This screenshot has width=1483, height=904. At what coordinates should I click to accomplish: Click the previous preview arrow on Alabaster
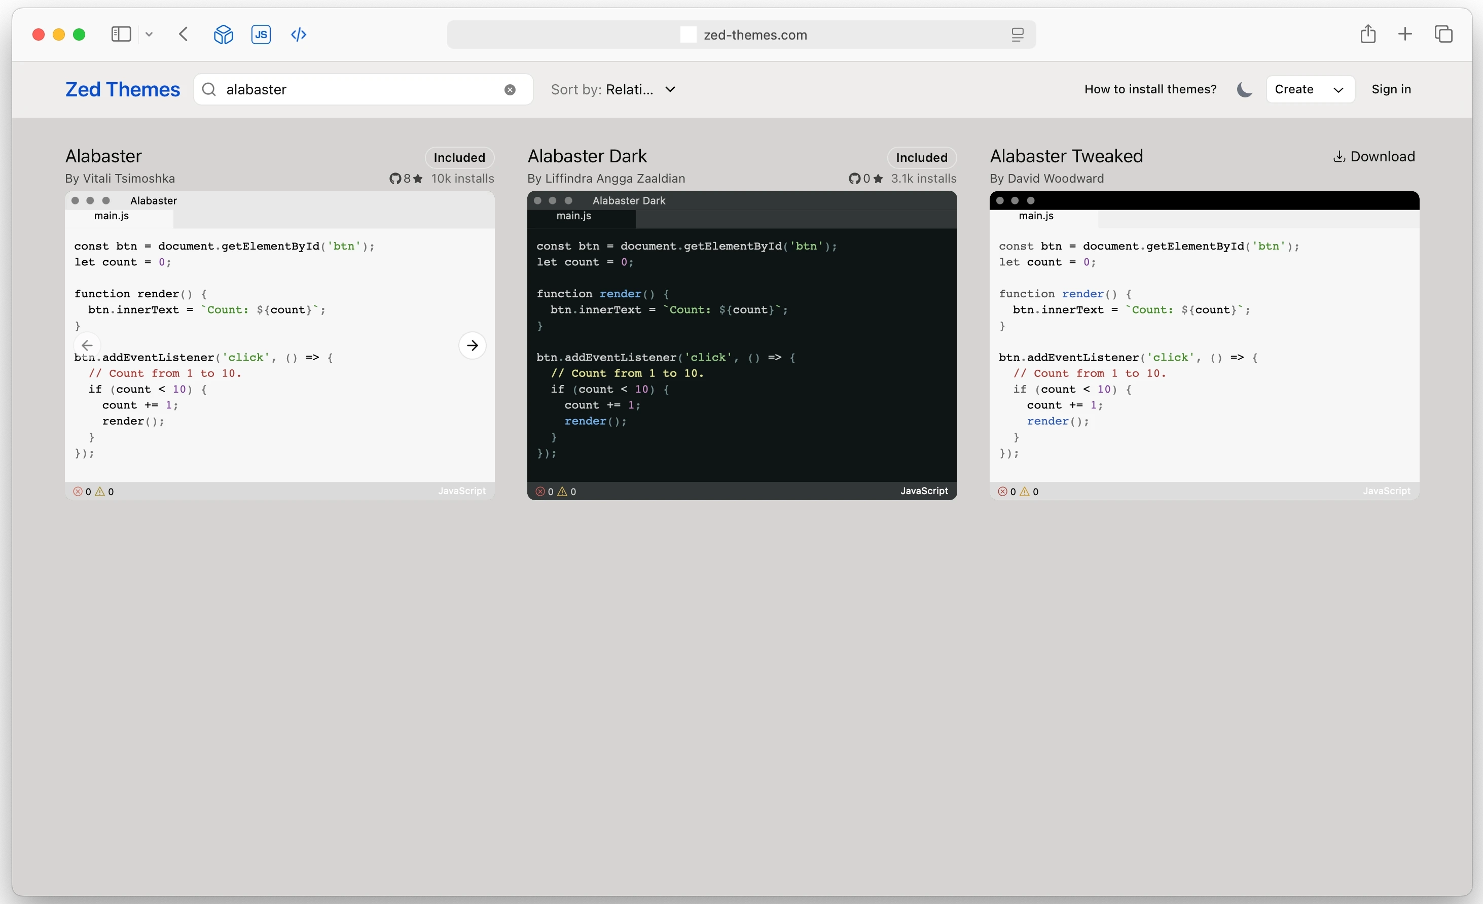tap(87, 345)
